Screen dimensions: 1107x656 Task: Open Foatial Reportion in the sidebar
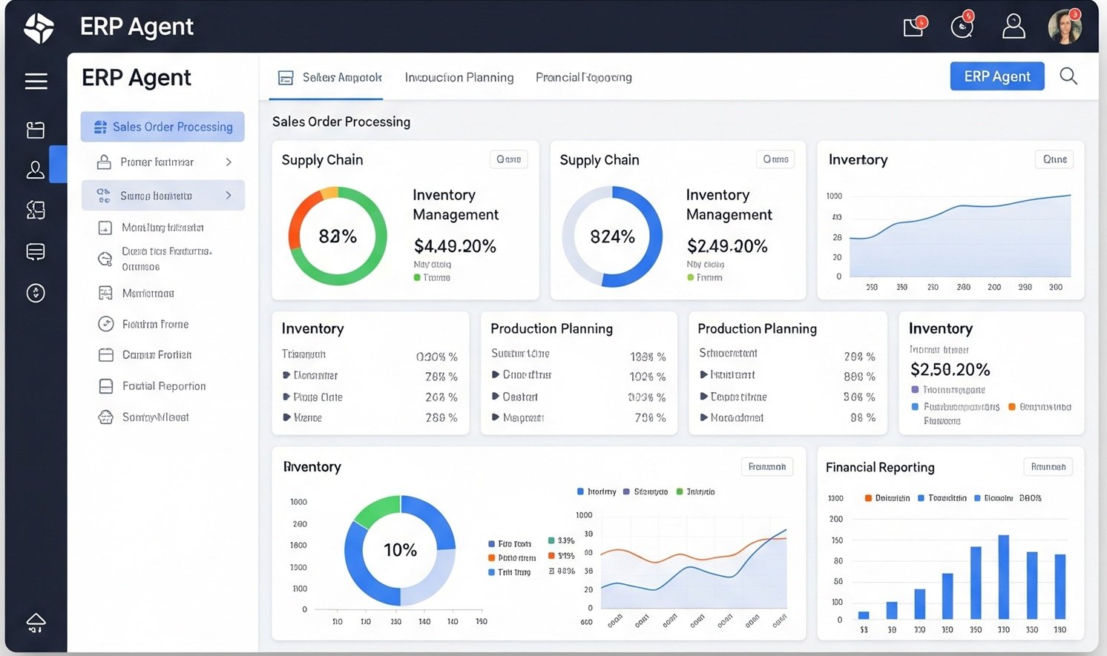(163, 386)
